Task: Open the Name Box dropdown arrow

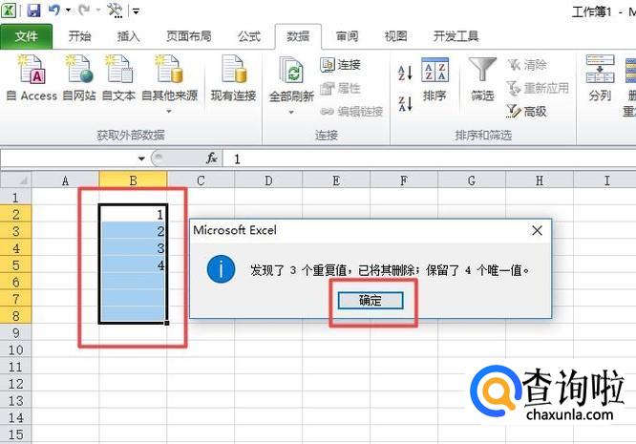Action: 141,159
